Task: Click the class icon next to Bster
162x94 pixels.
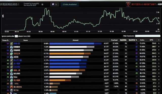Action: tap(11, 77)
